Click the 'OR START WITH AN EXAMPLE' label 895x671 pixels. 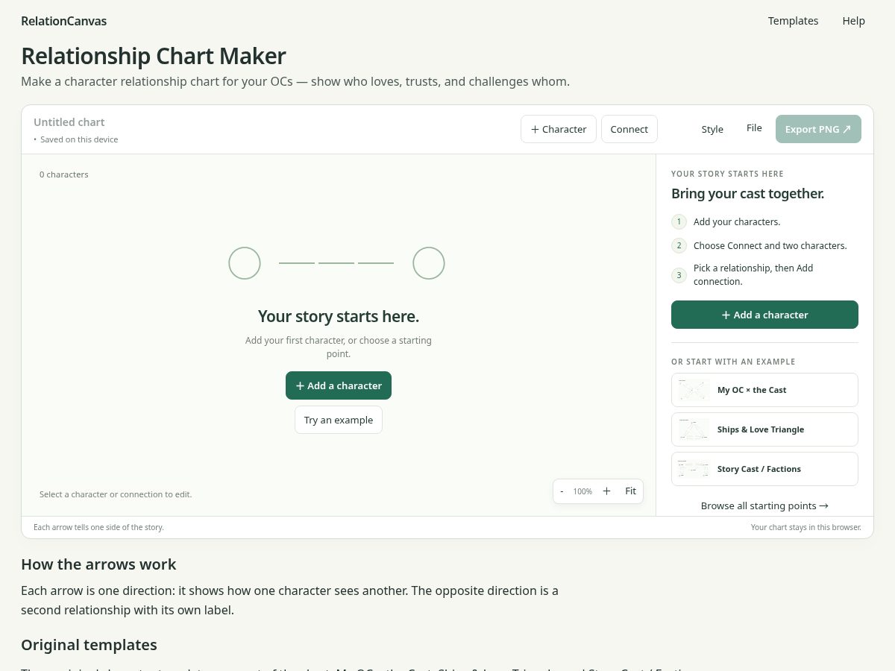point(733,362)
